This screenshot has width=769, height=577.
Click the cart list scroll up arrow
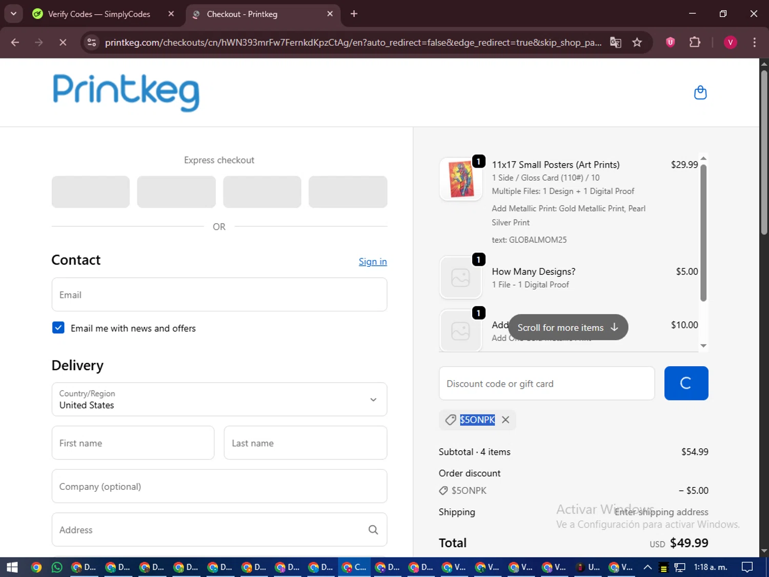click(x=703, y=158)
